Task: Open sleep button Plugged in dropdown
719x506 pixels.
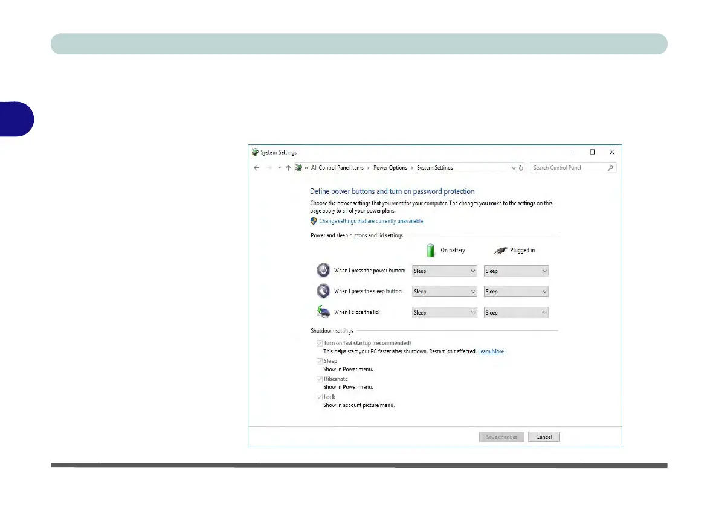Action: [516, 292]
